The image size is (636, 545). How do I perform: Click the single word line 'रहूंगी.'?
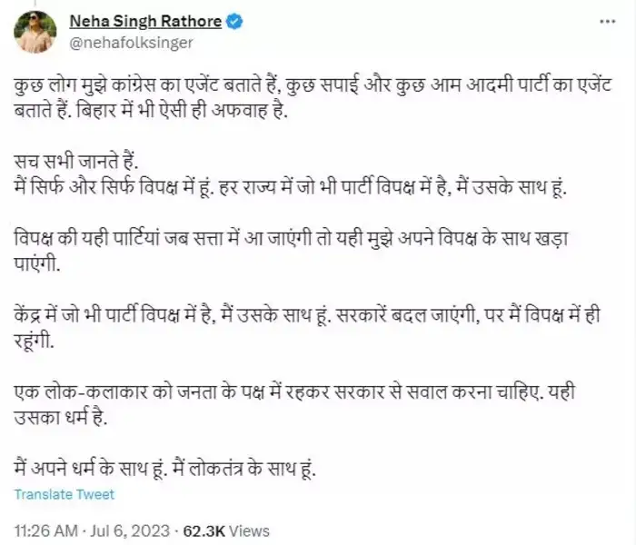point(35,341)
